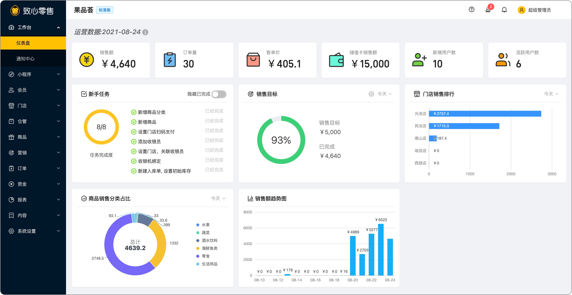Select the 仪表盘 menu item

pyautogui.click(x=33, y=43)
